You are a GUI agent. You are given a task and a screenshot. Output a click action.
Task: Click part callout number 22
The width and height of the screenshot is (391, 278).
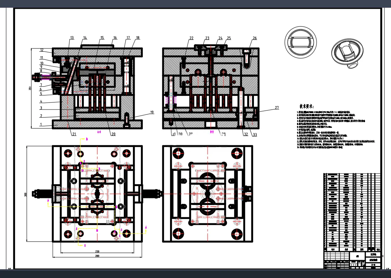191,38
